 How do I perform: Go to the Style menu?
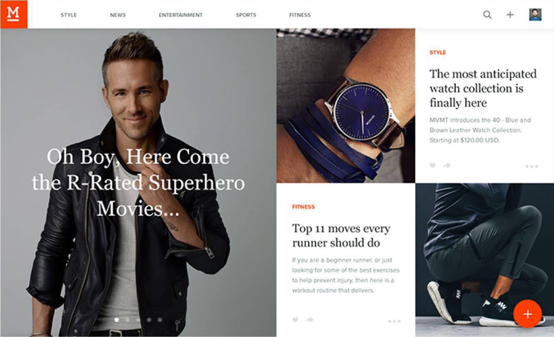point(69,15)
